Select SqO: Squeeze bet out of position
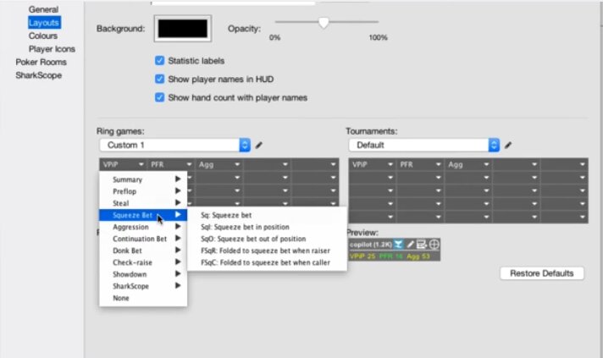This screenshot has width=603, height=358. (x=267, y=239)
